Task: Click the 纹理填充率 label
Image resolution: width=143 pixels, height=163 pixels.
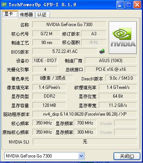Action: pyautogui.click(x=85, y=87)
